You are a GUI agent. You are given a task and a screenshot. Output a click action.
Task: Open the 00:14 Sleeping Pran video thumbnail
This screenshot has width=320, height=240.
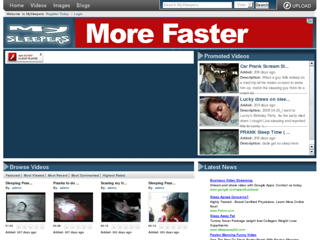click(x=169, y=207)
